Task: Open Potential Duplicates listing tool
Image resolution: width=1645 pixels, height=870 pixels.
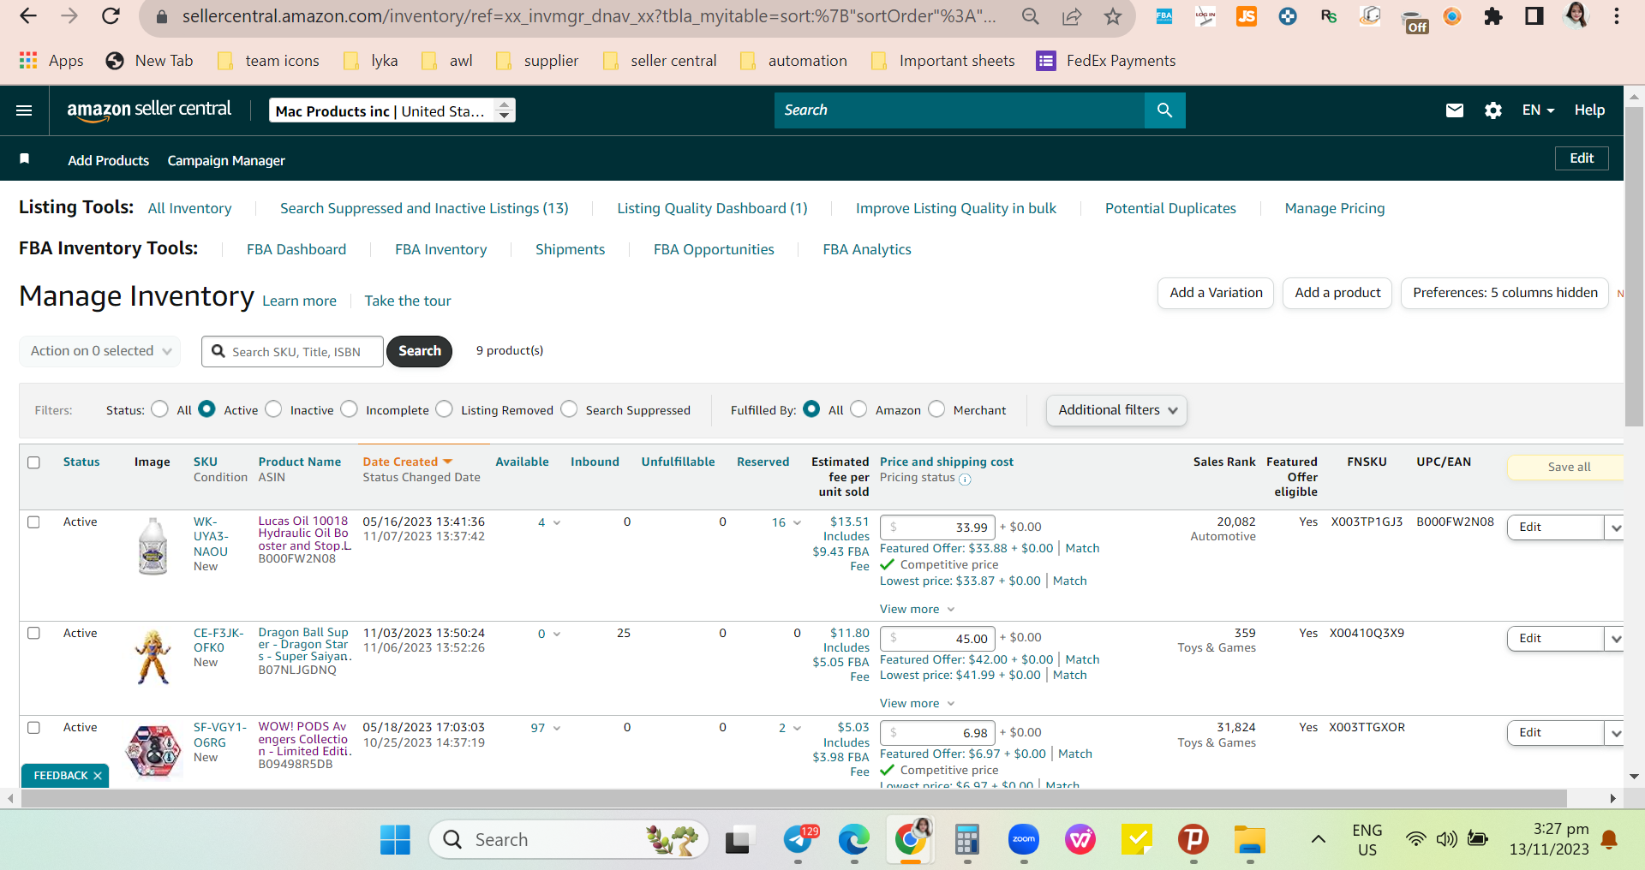Action: point(1170,208)
